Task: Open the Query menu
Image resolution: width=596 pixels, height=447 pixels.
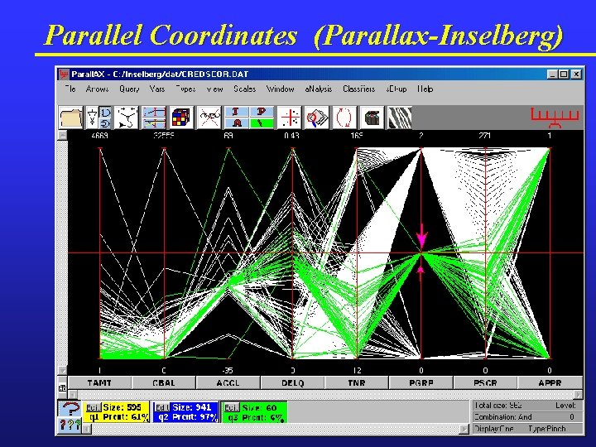Action: pyautogui.click(x=129, y=89)
